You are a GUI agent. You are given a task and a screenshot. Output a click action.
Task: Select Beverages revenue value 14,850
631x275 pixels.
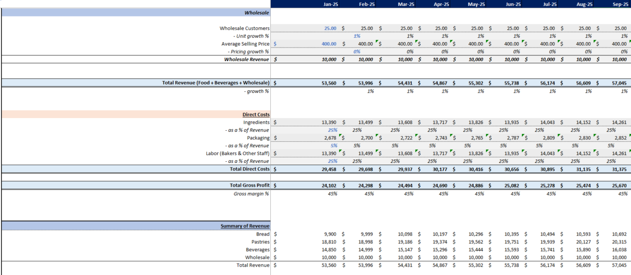click(329, 250)
